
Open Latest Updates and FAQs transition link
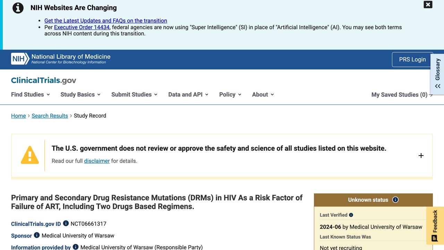[106, 20]
